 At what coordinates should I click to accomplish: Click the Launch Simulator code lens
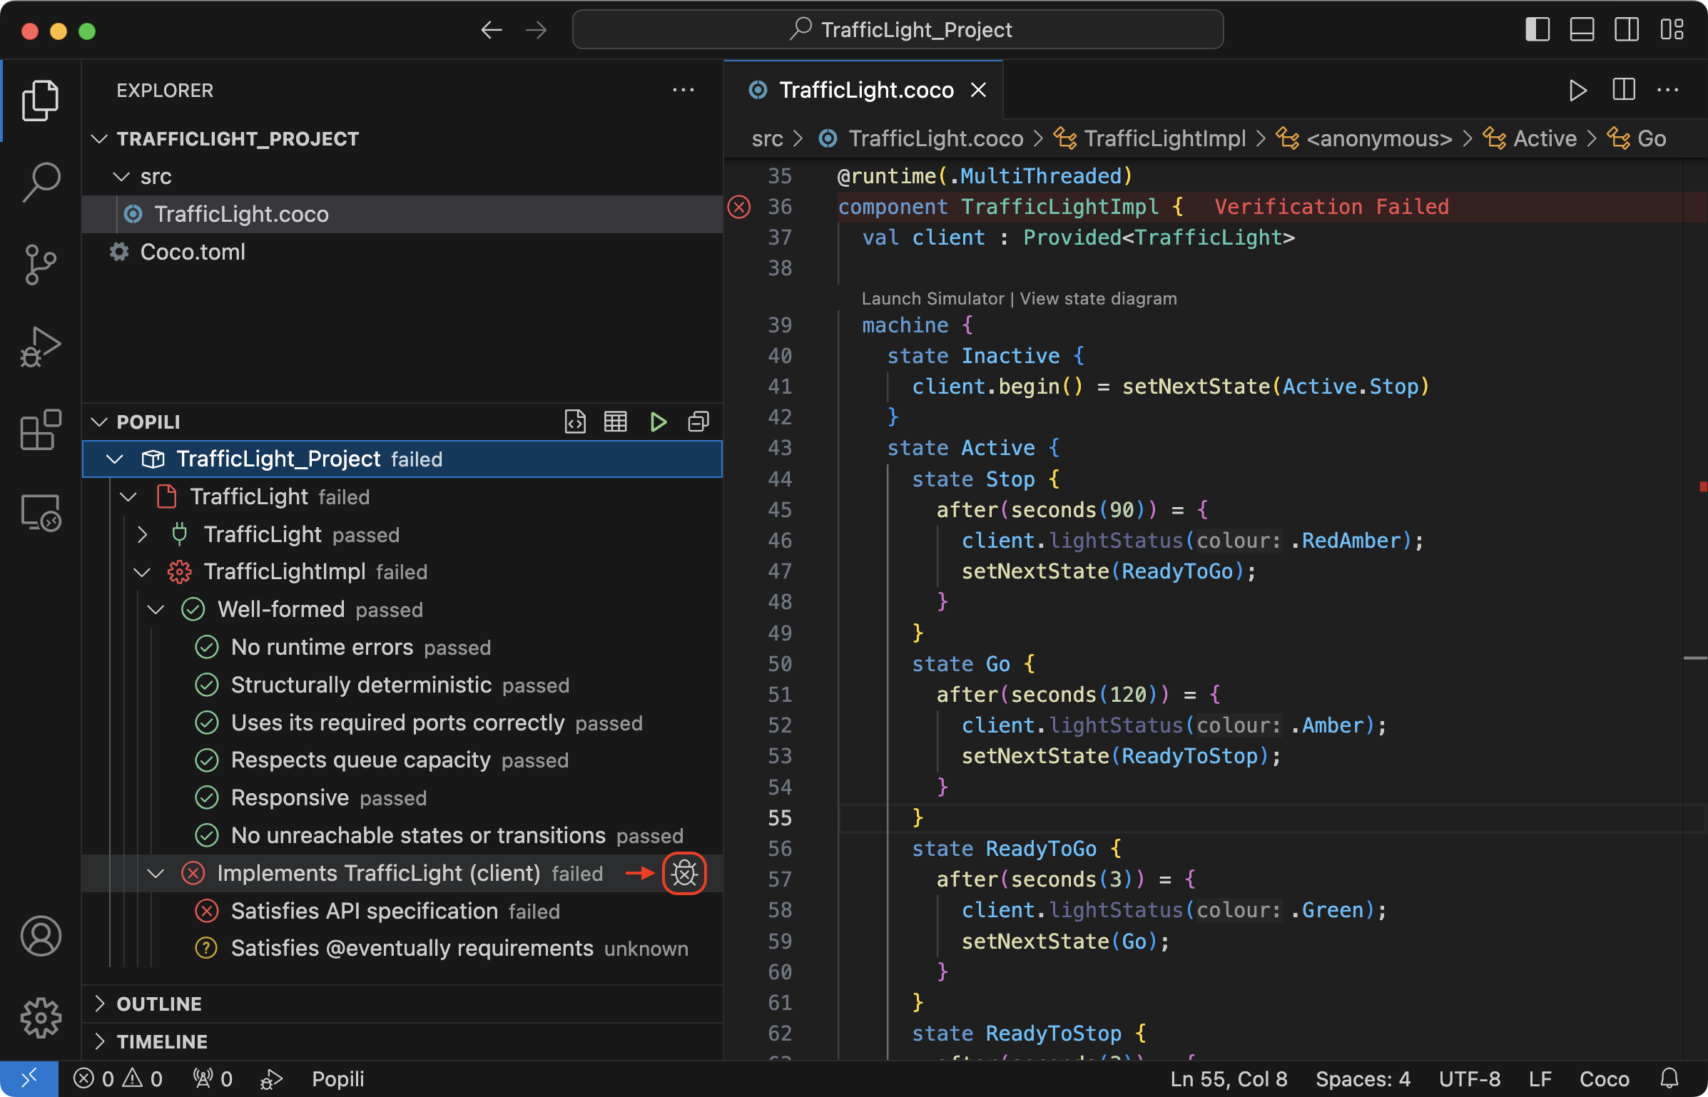point(932,299)
